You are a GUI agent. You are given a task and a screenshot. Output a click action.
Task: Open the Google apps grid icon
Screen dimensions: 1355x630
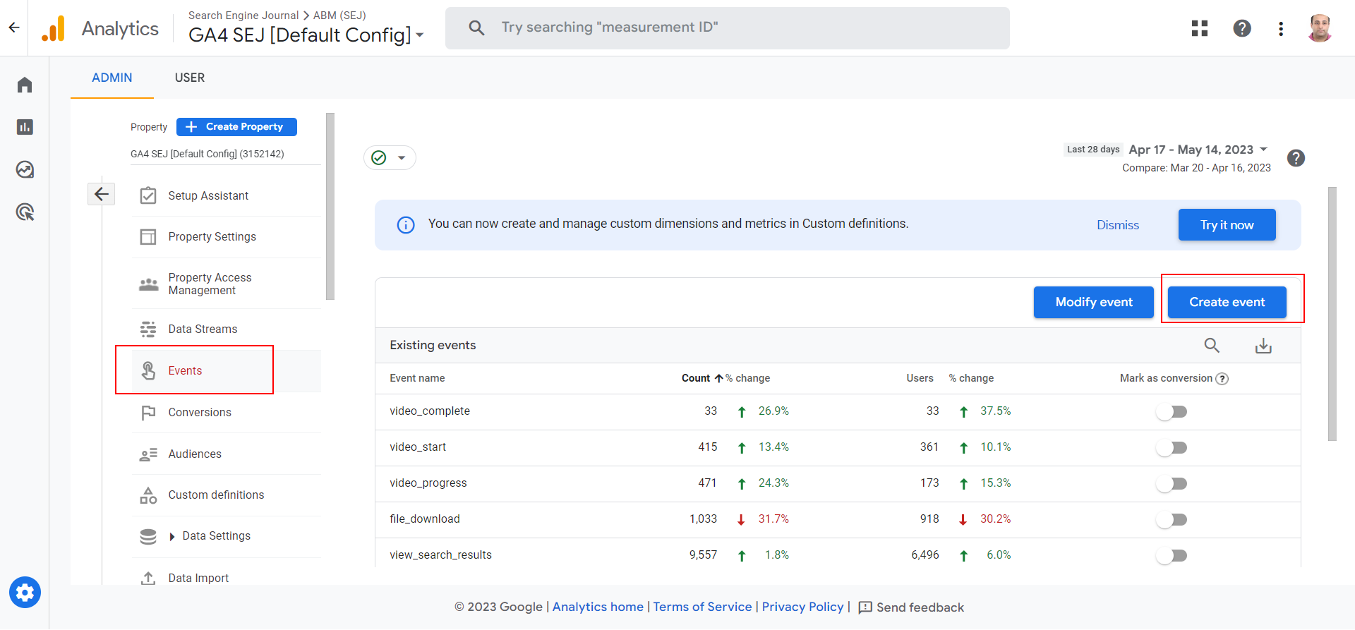pos(1200,28)
